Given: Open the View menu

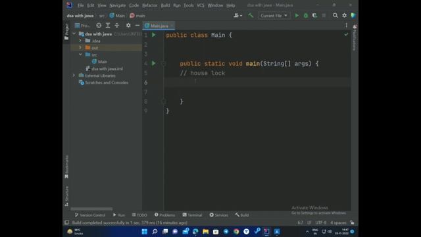Looking at the screenshot, I should [x=102, y=5].
